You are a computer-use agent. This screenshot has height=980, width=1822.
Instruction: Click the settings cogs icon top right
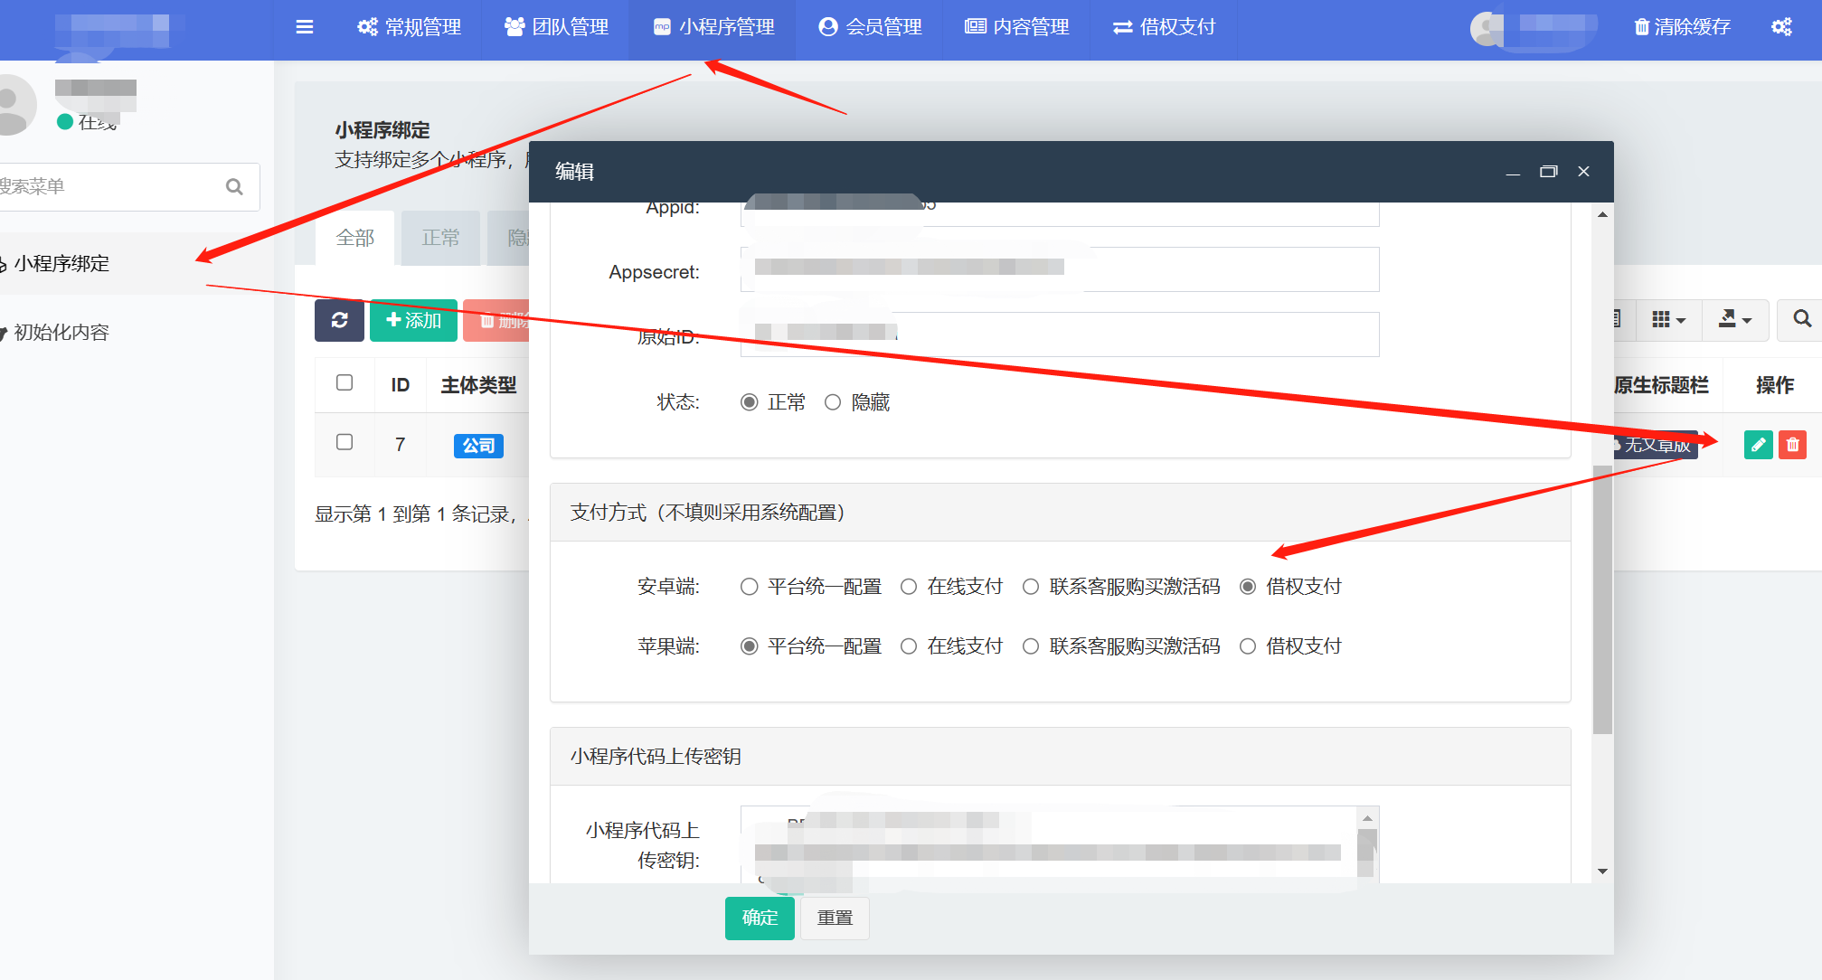coord(1781,27)
